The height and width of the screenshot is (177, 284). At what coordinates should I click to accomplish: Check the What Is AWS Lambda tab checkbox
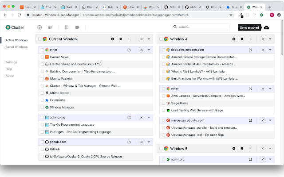click(x=164, y=71)
